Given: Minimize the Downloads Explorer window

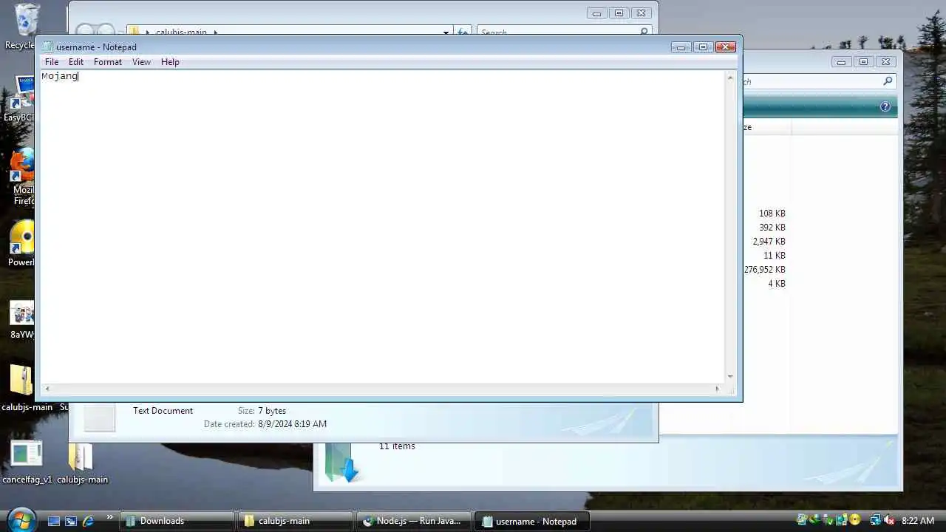Looking at the screenshot, I should click(841, 62).
